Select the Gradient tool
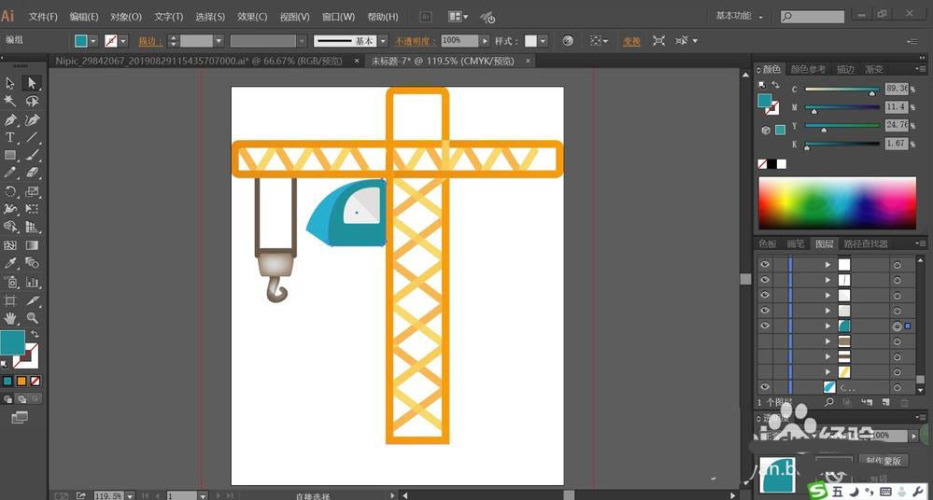 (32, 245)
